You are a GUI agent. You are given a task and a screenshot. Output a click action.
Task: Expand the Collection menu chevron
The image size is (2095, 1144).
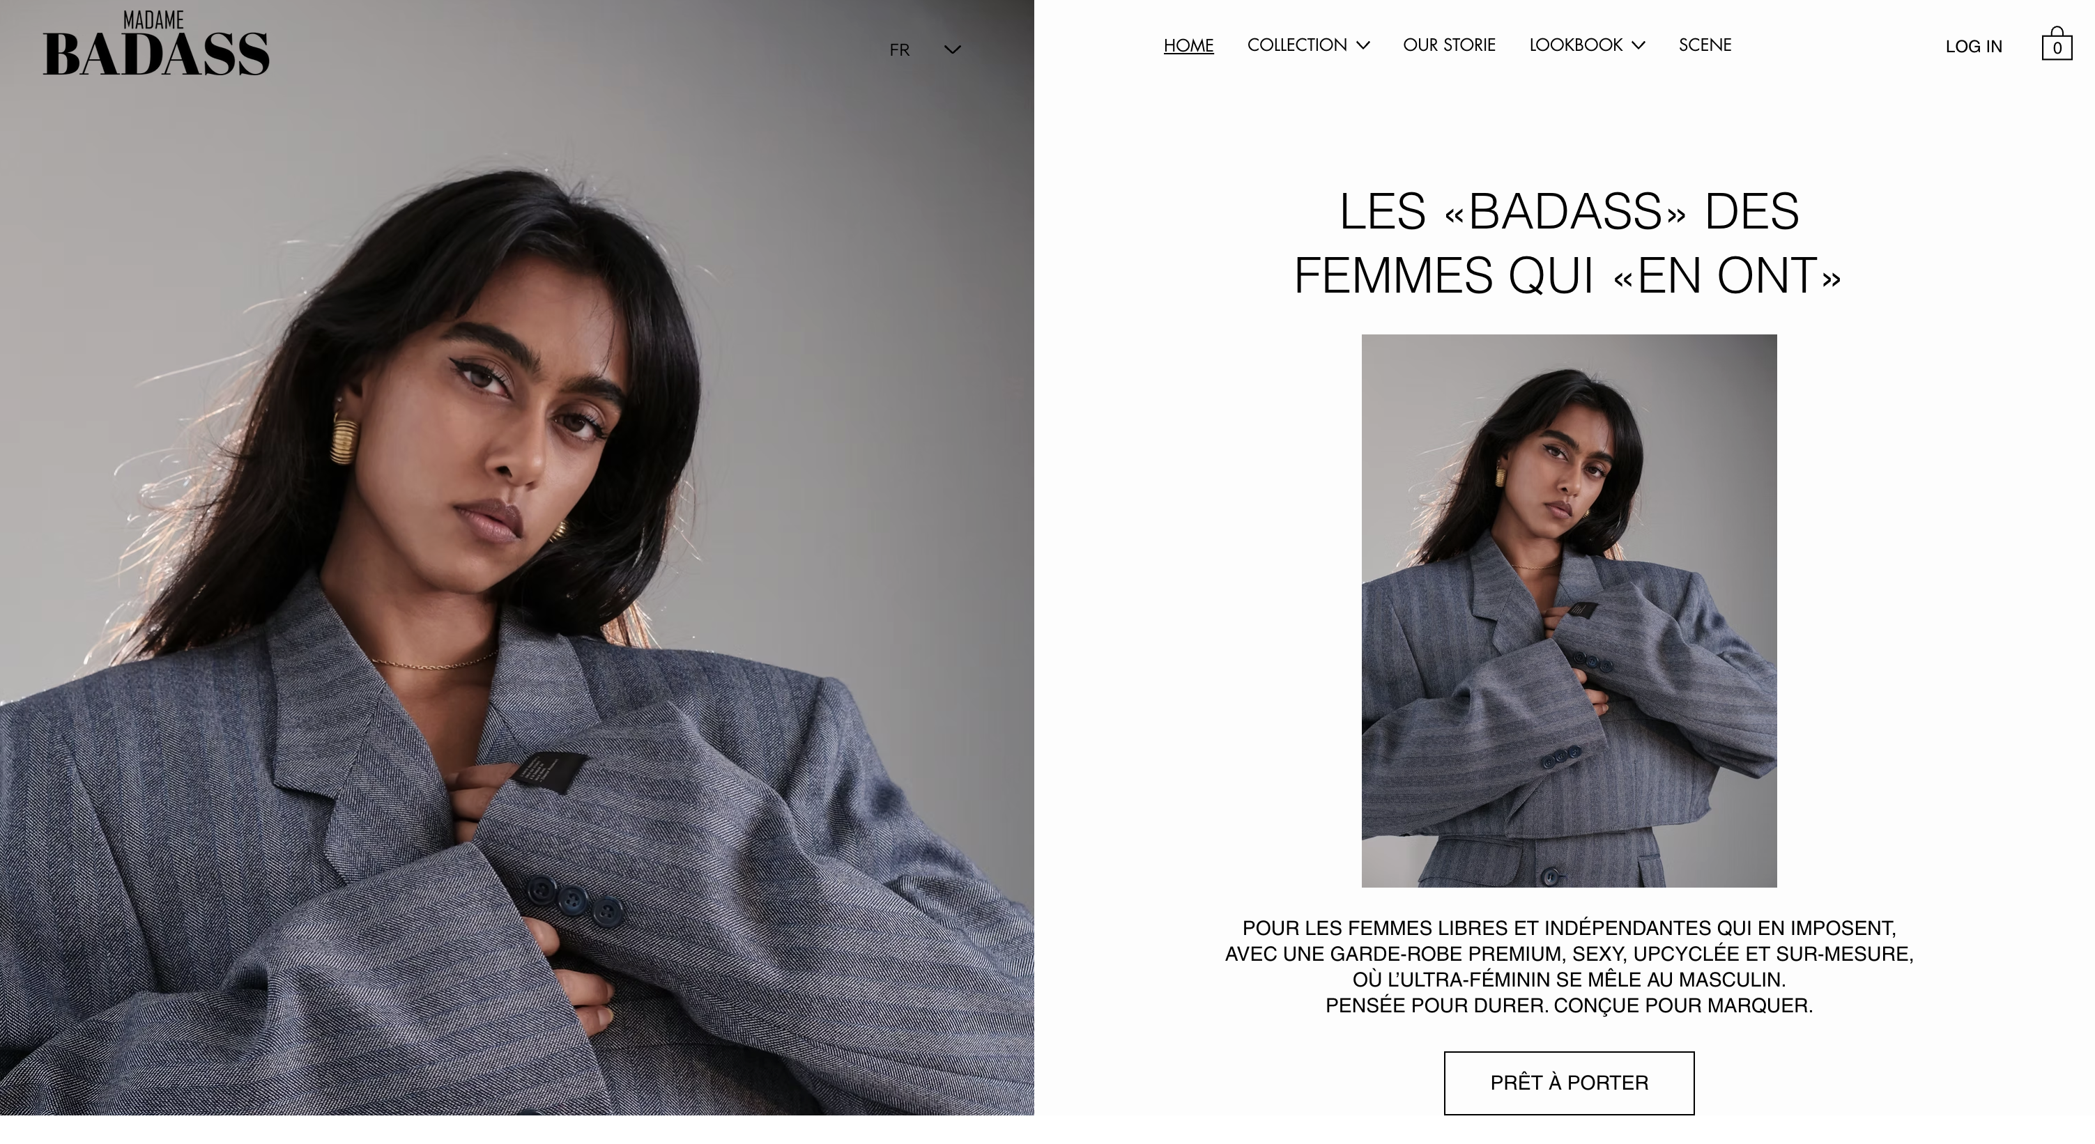[x=1364, y=45]
